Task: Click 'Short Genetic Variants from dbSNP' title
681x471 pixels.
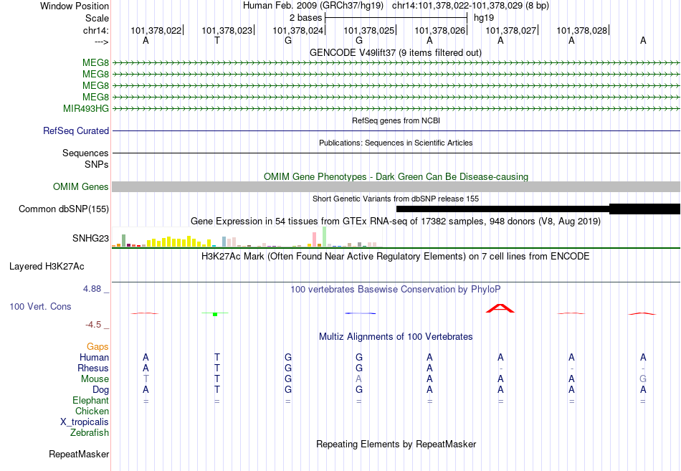Action: (396, 199)
